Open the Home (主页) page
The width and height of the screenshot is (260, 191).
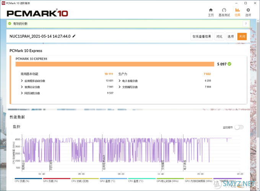[211, 12]
